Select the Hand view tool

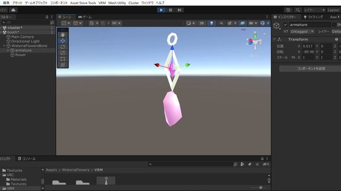(x=63, y=34)
